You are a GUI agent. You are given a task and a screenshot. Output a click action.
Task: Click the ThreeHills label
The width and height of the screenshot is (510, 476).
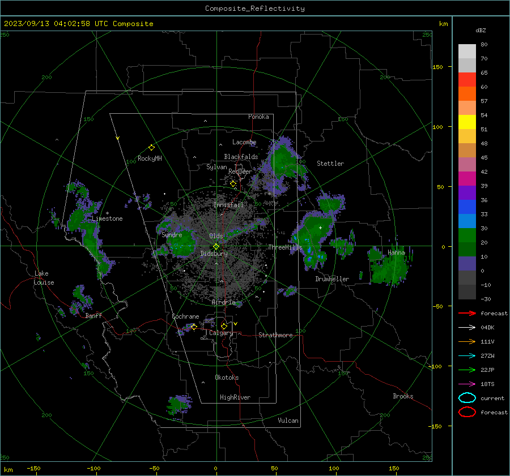pos(285,247)
